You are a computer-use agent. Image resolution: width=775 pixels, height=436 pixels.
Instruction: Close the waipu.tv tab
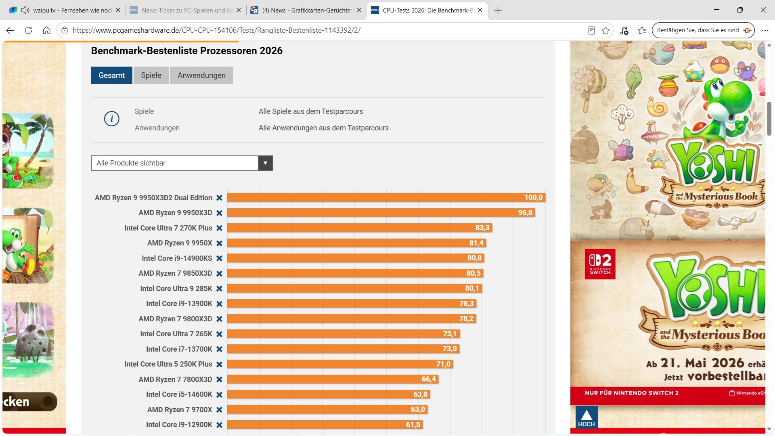(118, 10)
